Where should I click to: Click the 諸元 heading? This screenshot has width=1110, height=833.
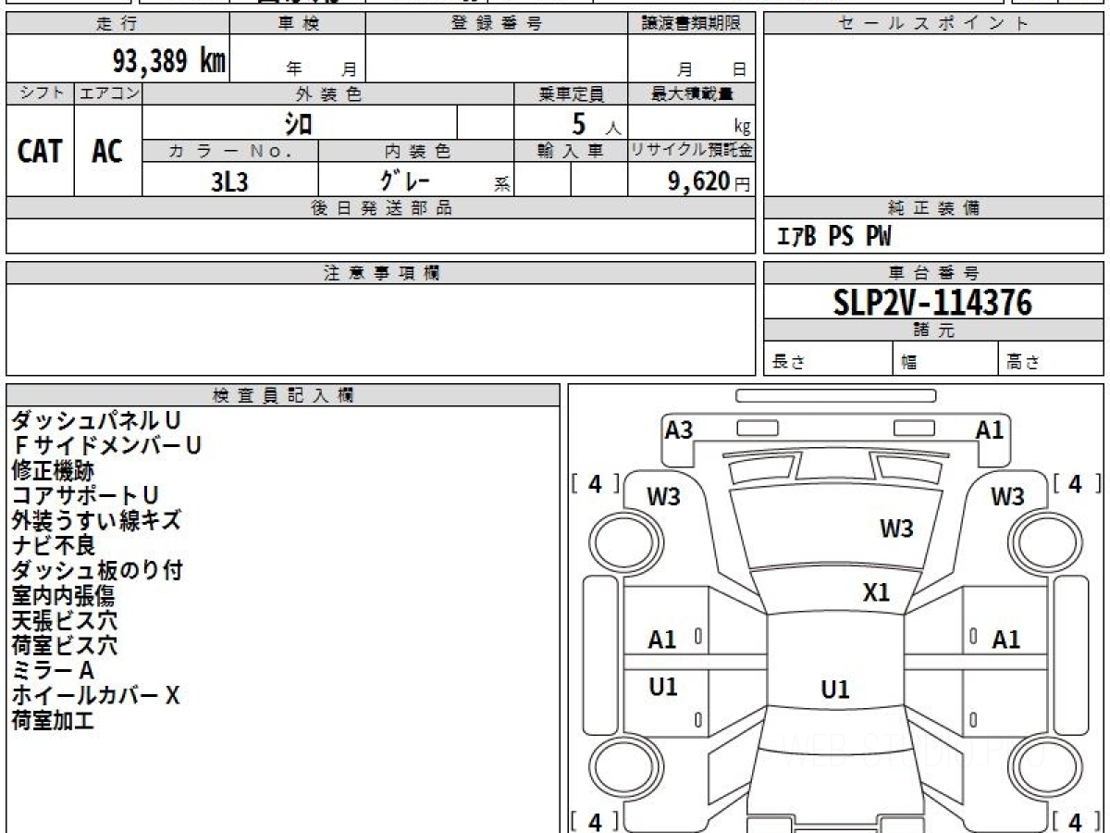[x=933, y=330]
